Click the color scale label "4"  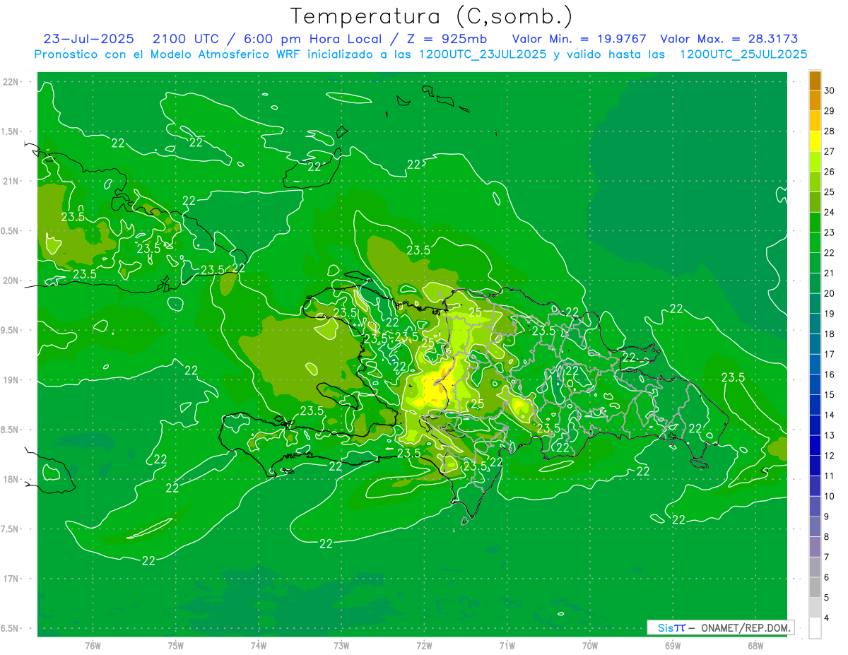[827, 618]
